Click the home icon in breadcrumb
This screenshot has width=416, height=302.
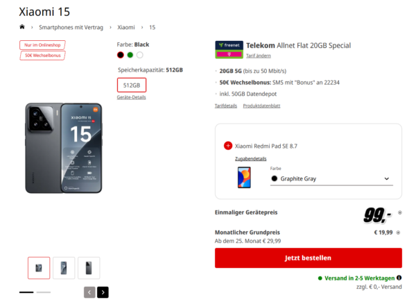[x=22, y=27]
